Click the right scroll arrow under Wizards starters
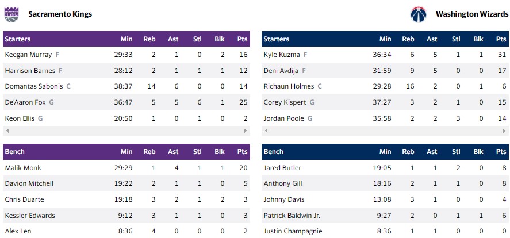 click(x=505, y=131)
